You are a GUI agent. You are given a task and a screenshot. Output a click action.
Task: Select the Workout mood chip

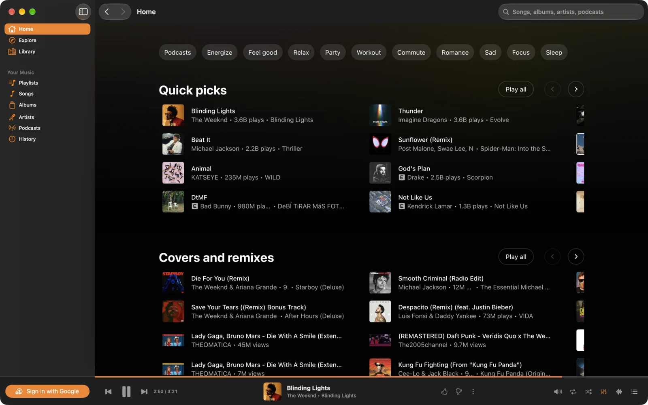(x=369, y=52)
